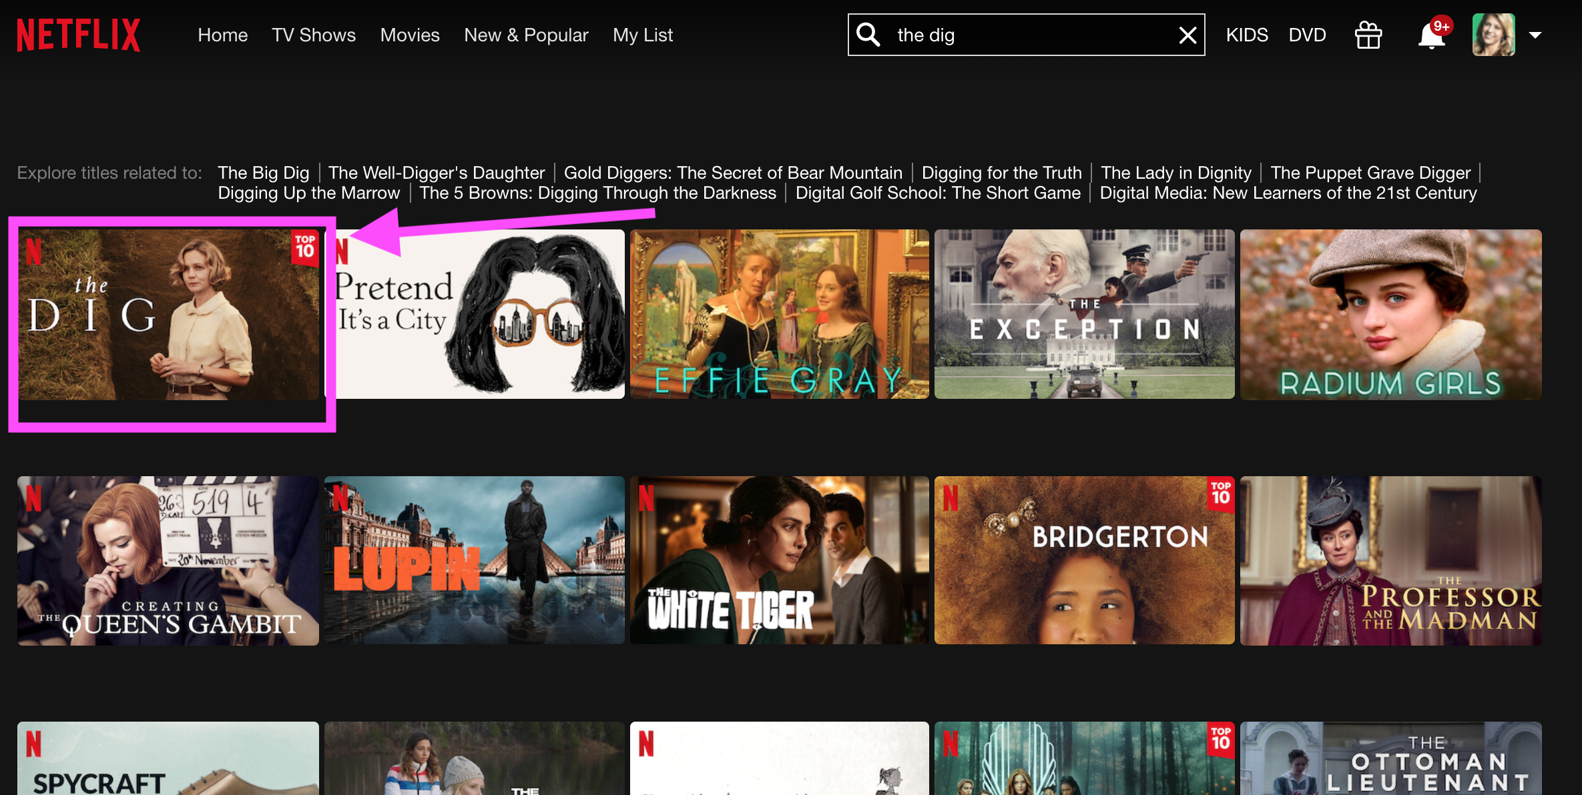
Task: Open the gift icon
Action: (x=1368, y=35)
